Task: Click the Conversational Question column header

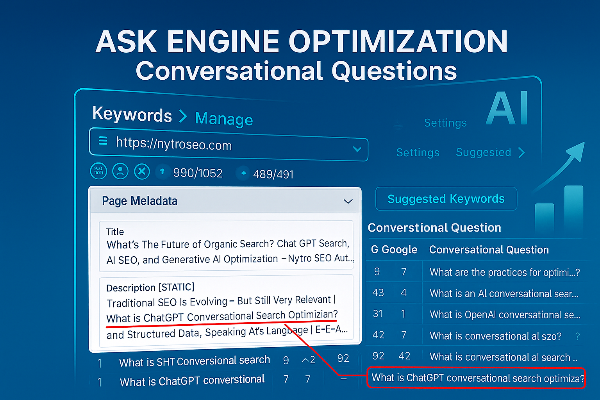Action: 489,250
